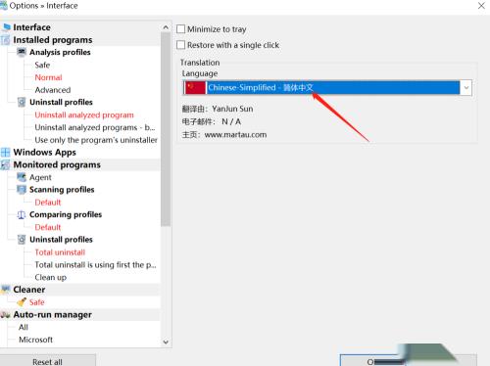Select the Interface category
Screen dimensions: 490x366
coord(31,27)
